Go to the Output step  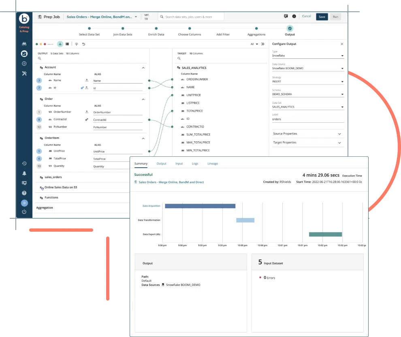click(290, 31)
